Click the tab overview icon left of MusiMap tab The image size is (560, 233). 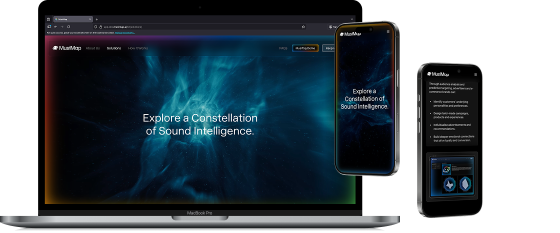click(x=48, y=19)
